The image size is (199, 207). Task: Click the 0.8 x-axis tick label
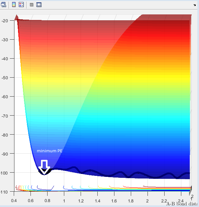pos(47,201)
